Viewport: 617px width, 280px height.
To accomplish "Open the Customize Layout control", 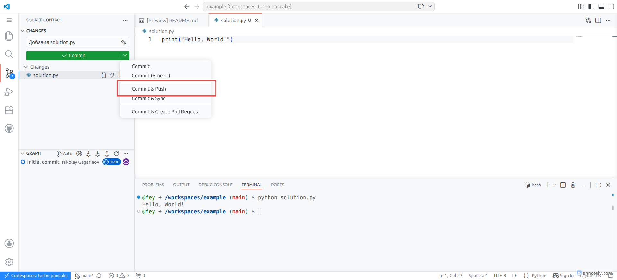I will click(581, 6).
